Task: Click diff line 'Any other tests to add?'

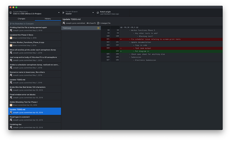Action: (162, 33)
